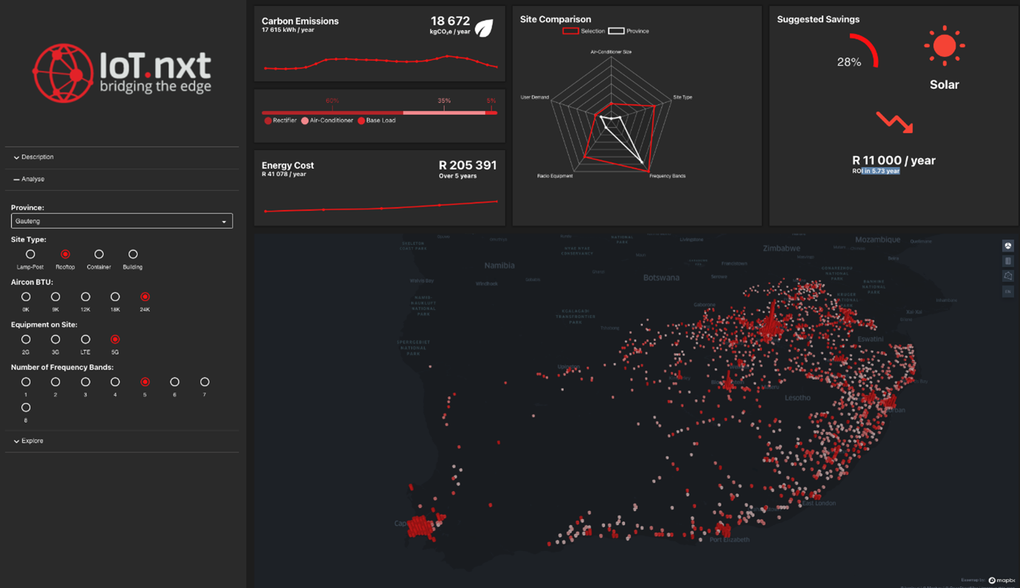The width and height of the screenshot is (1020, 588).
Task: Click the Site Comparison radar chart
Action: tap(611, 116)
